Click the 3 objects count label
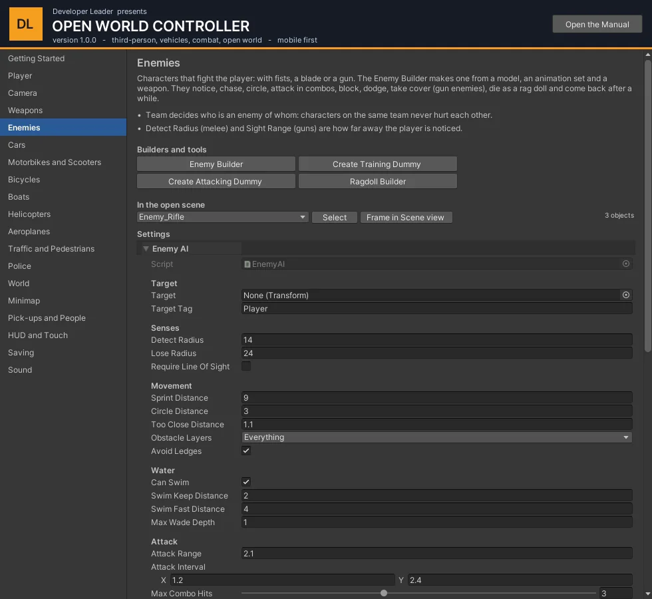This screenshot has width=652, height=599. point(619,215)
